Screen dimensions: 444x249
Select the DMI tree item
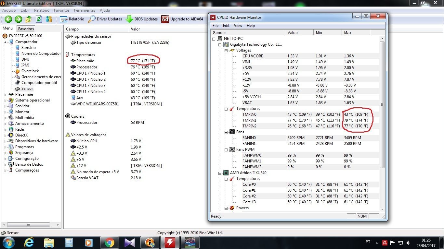pyautogui.click(x=25, y=59)
